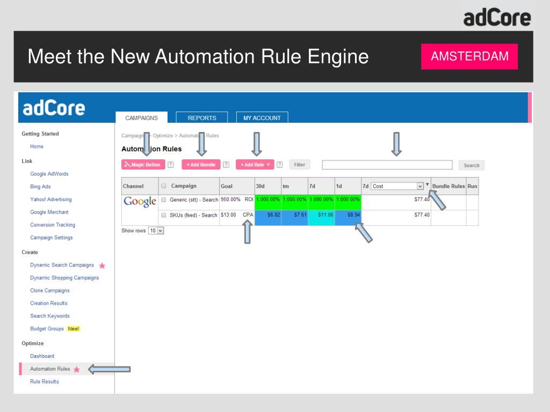
Task: Click the Google channel logo
Action: click(x=140, y=202)
